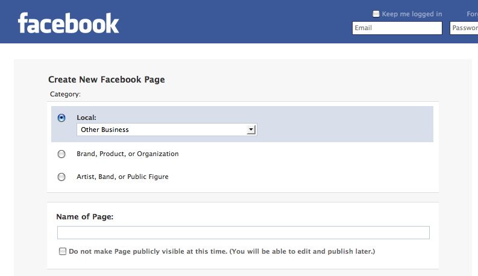Viewport: 478px width, 276px height.
Task: Click the Brand, Product, or Organization label
Action: [127, 154]
